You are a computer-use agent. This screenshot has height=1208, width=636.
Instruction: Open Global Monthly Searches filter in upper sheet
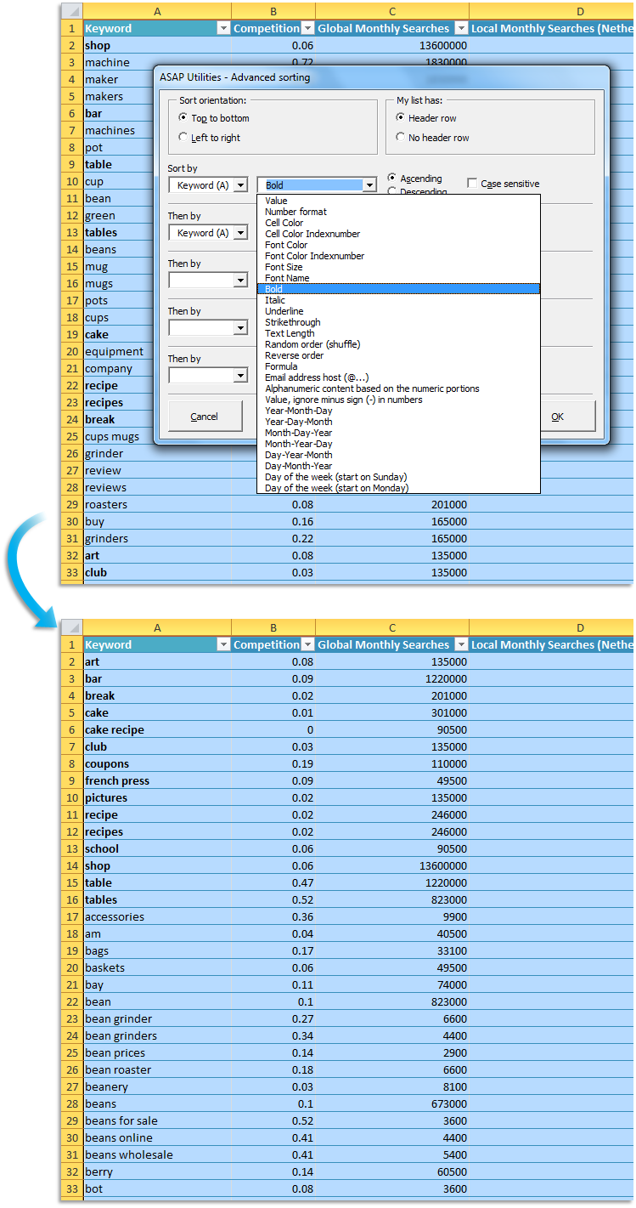(460, 28)
